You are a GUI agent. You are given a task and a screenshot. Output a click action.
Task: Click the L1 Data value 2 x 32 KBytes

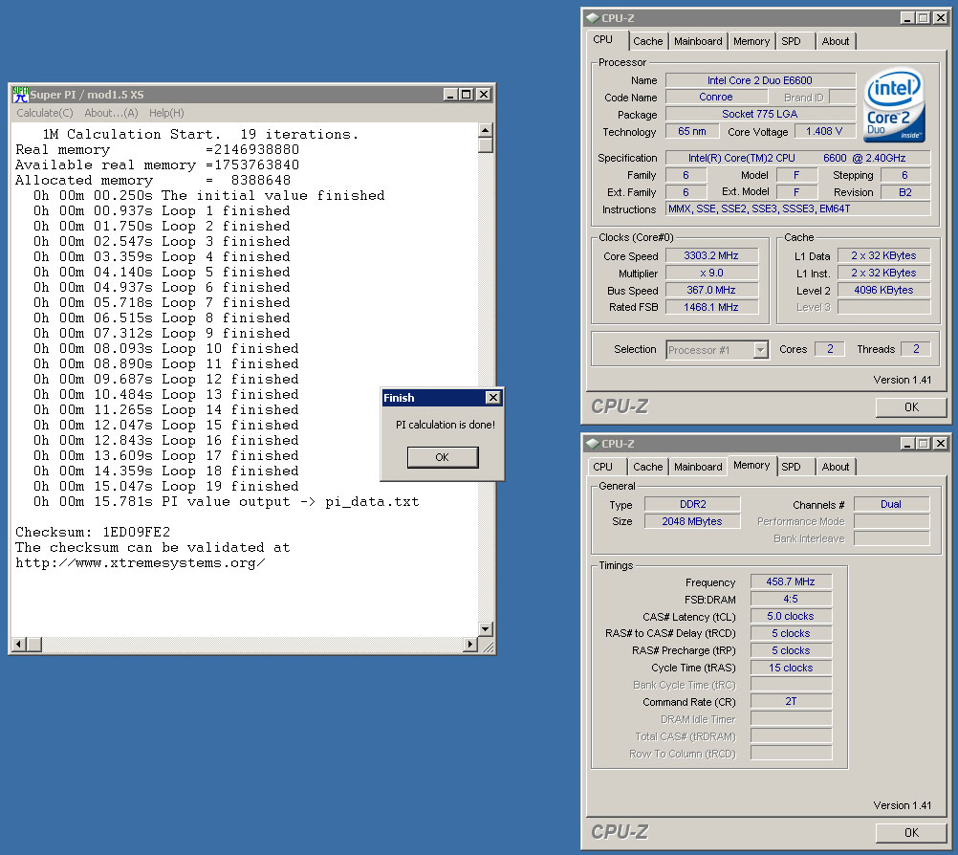coord(883,255)
